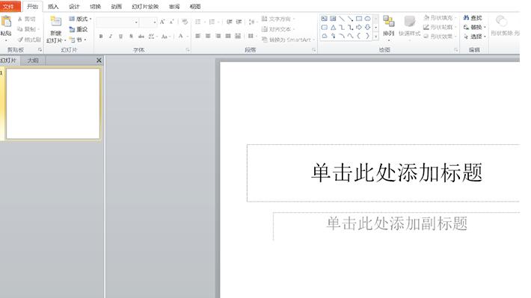The width and height of the screenshot is (531, 298).
Task: Toggle underline formatting button
Action: click(x=120, y=36)
